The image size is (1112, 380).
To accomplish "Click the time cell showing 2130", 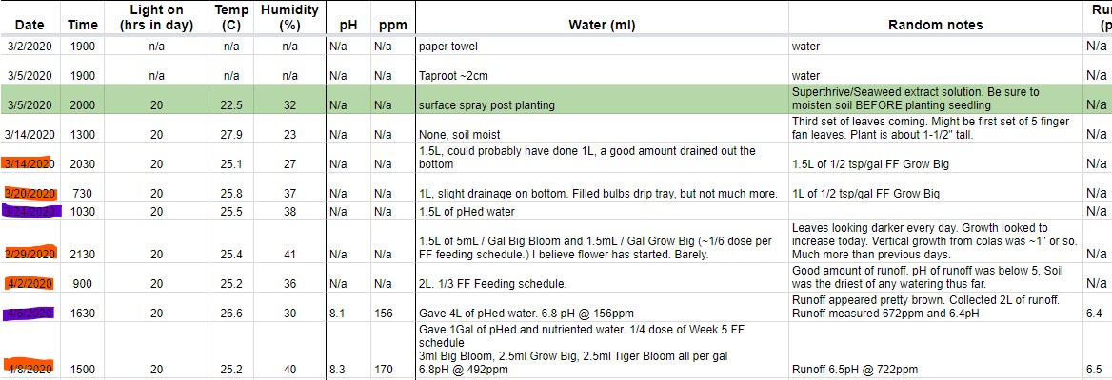I will pyautogui.click(x=83, y=254).
